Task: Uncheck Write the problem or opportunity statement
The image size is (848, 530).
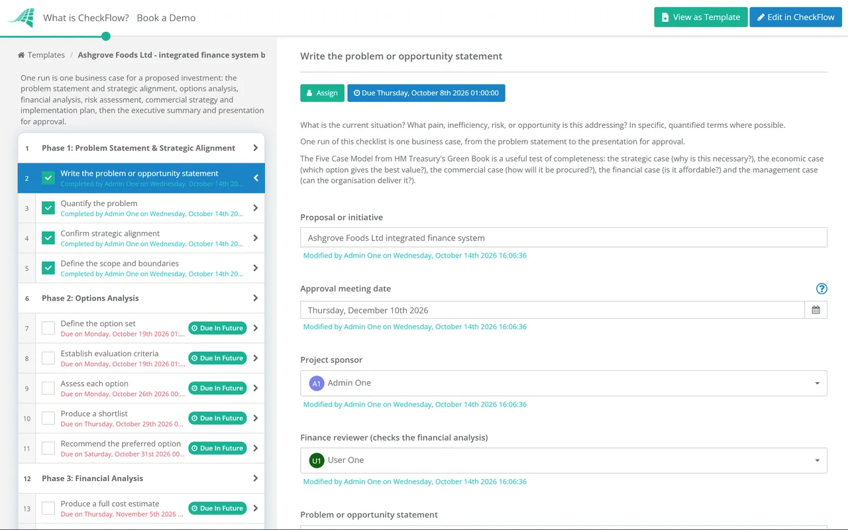Action: [x=48, y=178]
